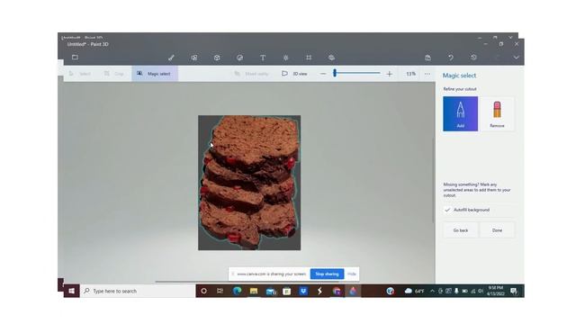Click the taskbar clock and date

[x=496, y=291]
